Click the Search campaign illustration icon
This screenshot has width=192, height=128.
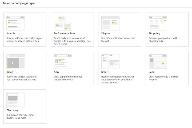coord(15,23)
